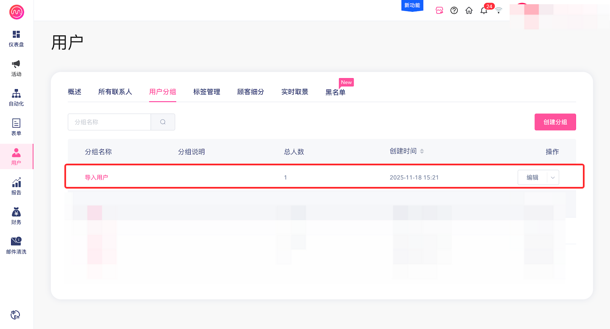The image size is (610, 329).
Task: Switch to 所有联系人 tab
Action: (115, 92)
